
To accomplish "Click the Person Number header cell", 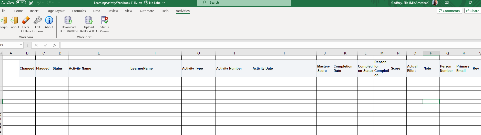I will pyautogui.click(x=447, y=68).
